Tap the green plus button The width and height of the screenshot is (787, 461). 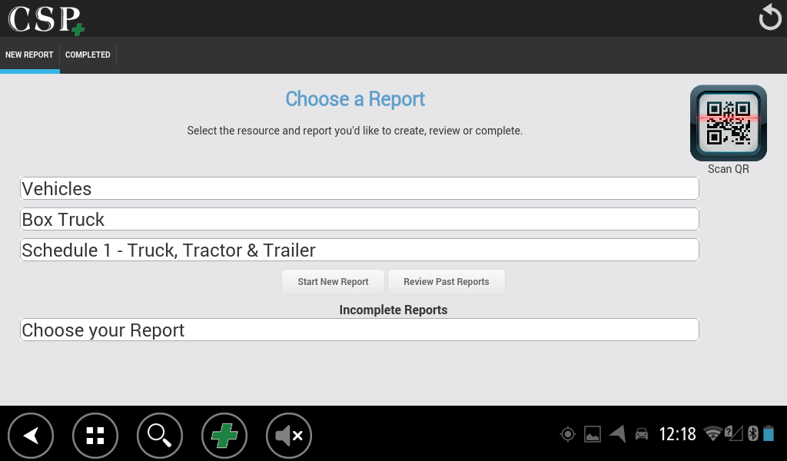point(224,436)
